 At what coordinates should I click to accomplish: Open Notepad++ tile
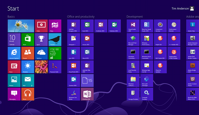tap(73, 40)
